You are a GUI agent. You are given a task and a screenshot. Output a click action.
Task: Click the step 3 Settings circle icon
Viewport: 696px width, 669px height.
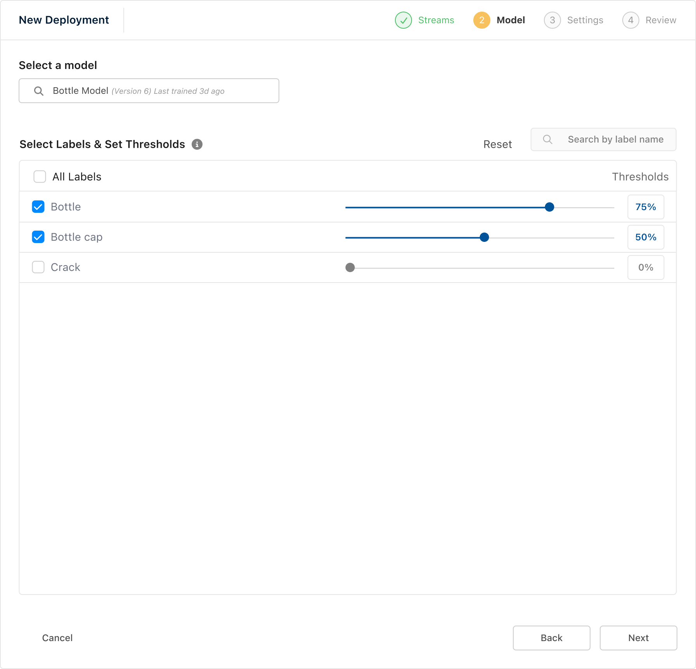[x=552, y=20]
